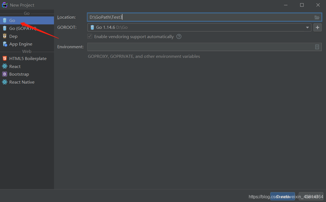This screenshot has height=202, width=326.
Task: Select the Go (GOPATH) project type
Action: coord(27,28)
